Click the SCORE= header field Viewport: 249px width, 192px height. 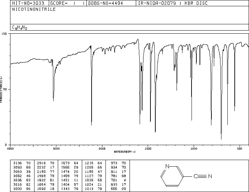point(68,3)
